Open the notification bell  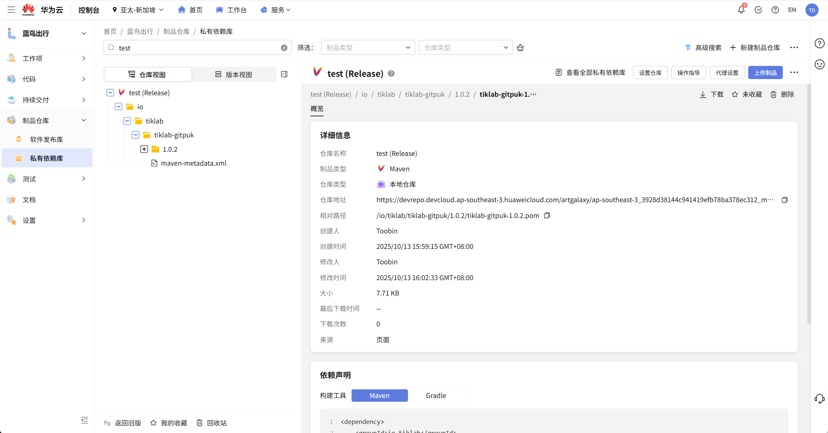741,9
